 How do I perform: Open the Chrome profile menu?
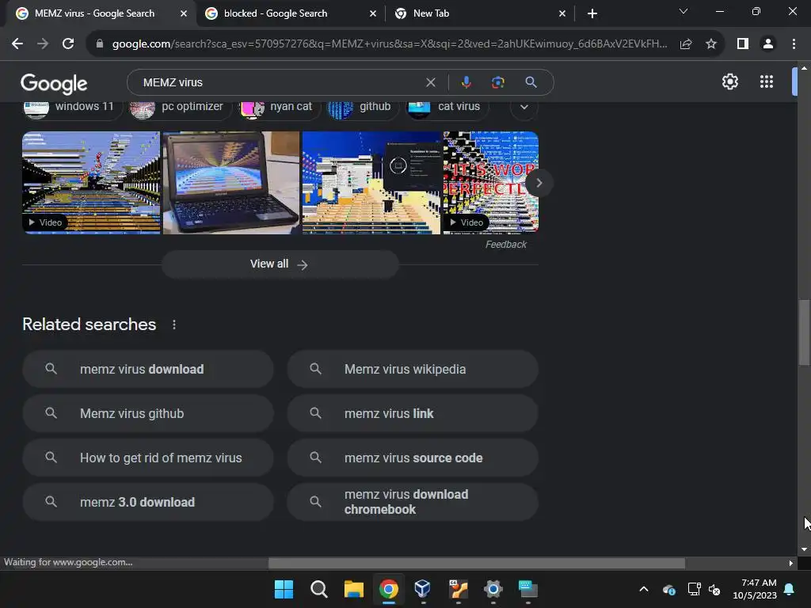[768, 44]
